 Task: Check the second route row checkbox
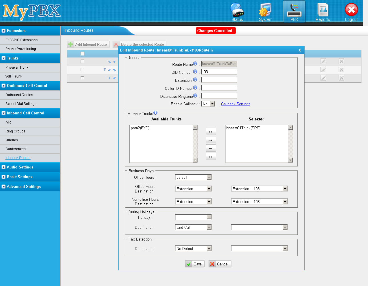tap(82, 69)
